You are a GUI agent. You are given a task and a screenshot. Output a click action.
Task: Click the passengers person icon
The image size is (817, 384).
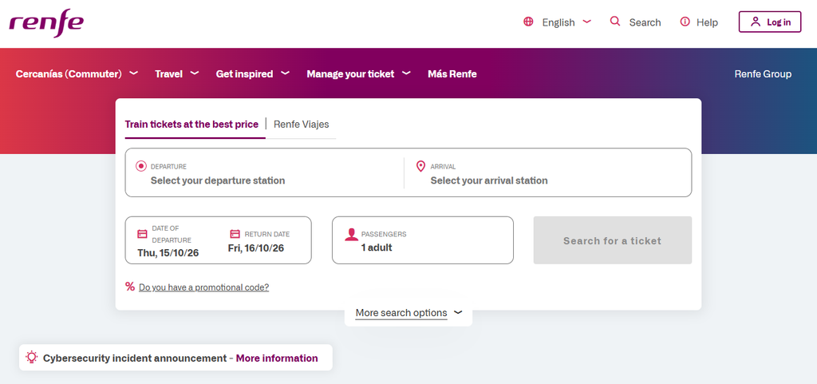pos(352,235)
